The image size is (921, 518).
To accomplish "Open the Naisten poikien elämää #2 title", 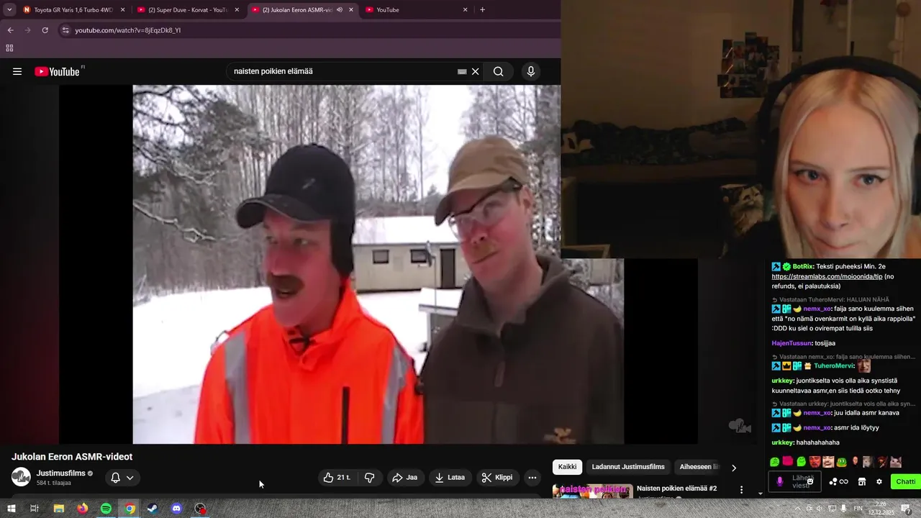I will point(676,489).
